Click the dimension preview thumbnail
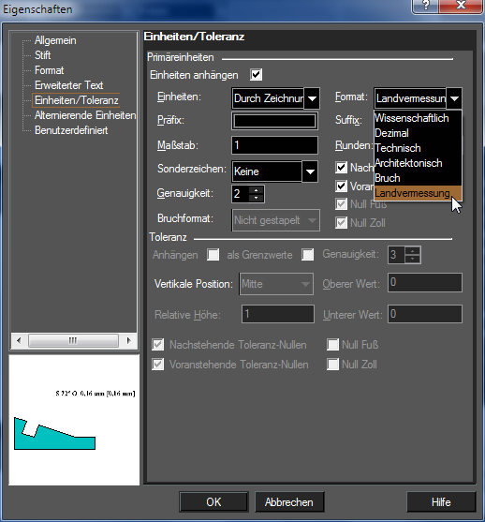Image resolution: width=485 pixels, height=522 pixels. (x=74, y=420)
